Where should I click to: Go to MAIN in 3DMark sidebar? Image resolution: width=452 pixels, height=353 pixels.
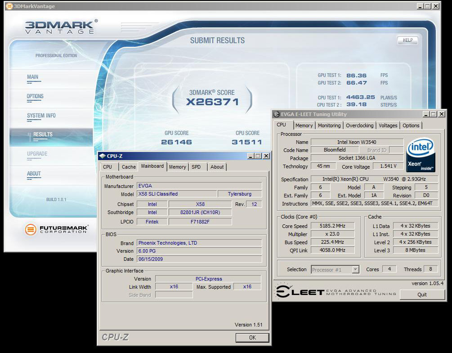click(x=32, y=77)
